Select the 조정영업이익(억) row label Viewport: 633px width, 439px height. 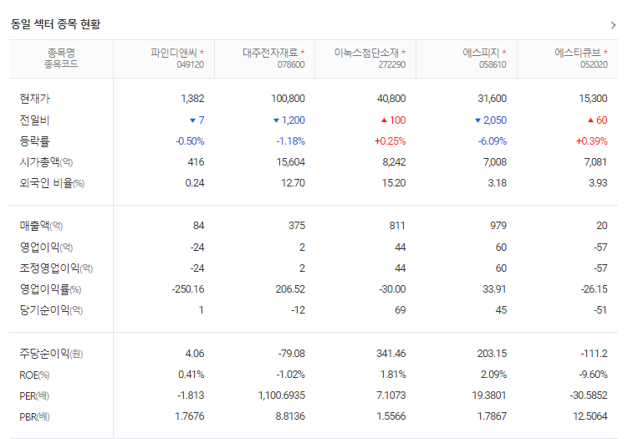coord(56,268)
